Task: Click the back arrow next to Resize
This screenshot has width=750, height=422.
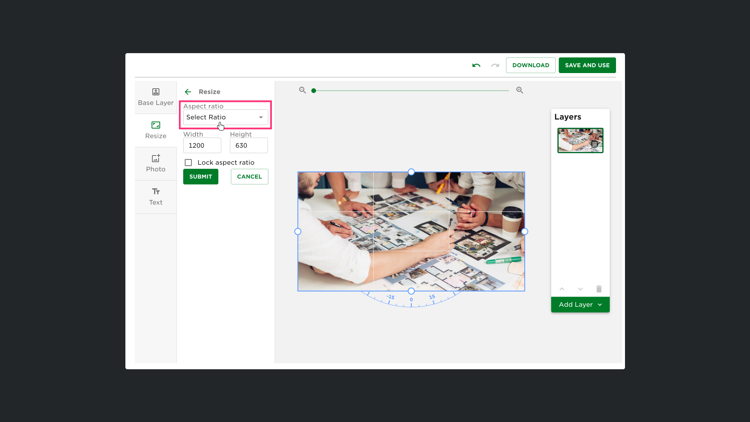Action: (188, 92)
